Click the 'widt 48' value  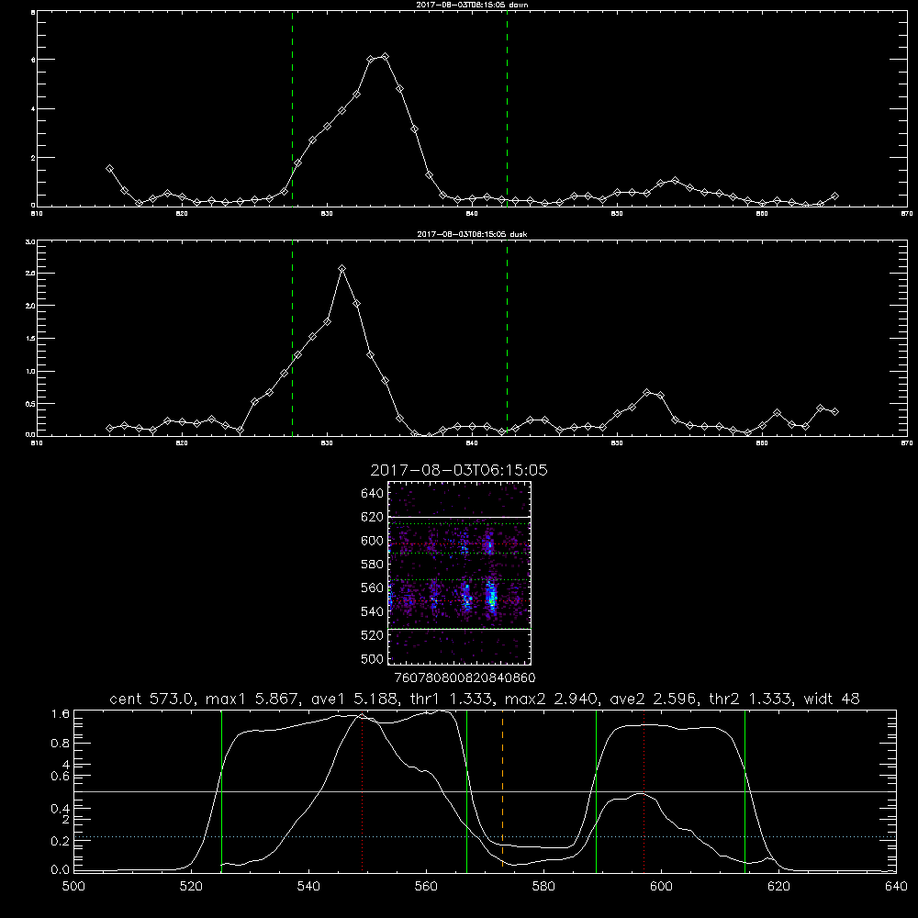pos(832,699)
